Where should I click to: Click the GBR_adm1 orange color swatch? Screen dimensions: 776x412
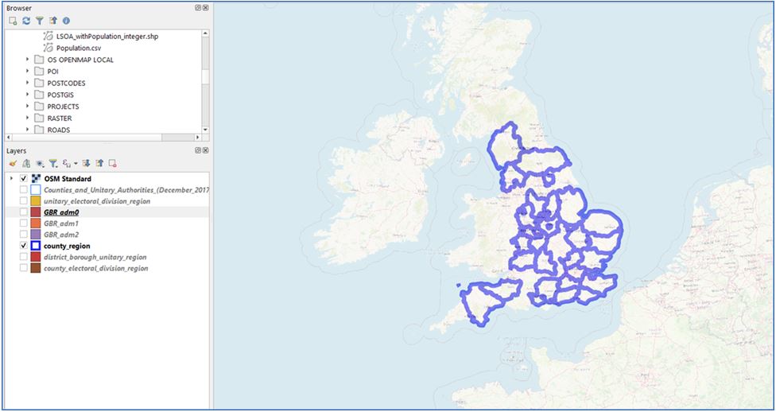36,223
